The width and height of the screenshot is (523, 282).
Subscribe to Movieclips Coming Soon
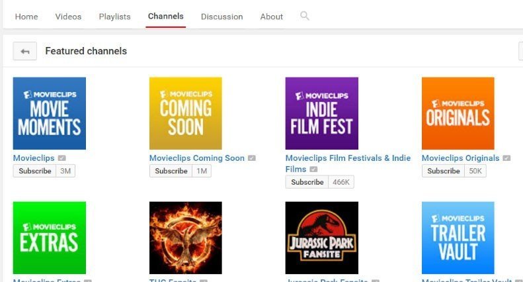[x=171, y=171]
